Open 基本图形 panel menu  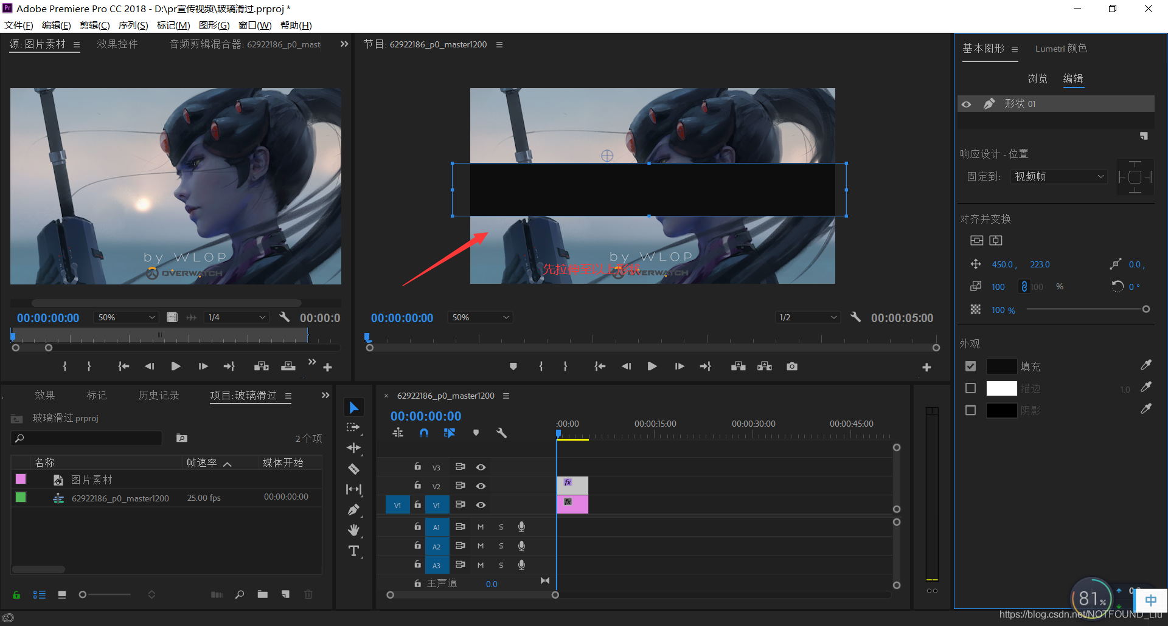[x=1015, y=49]
